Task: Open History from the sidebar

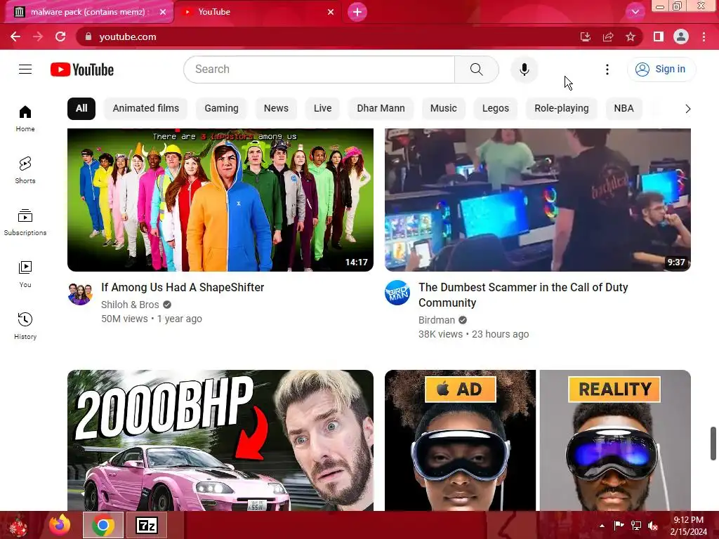Action: point(25,326)
